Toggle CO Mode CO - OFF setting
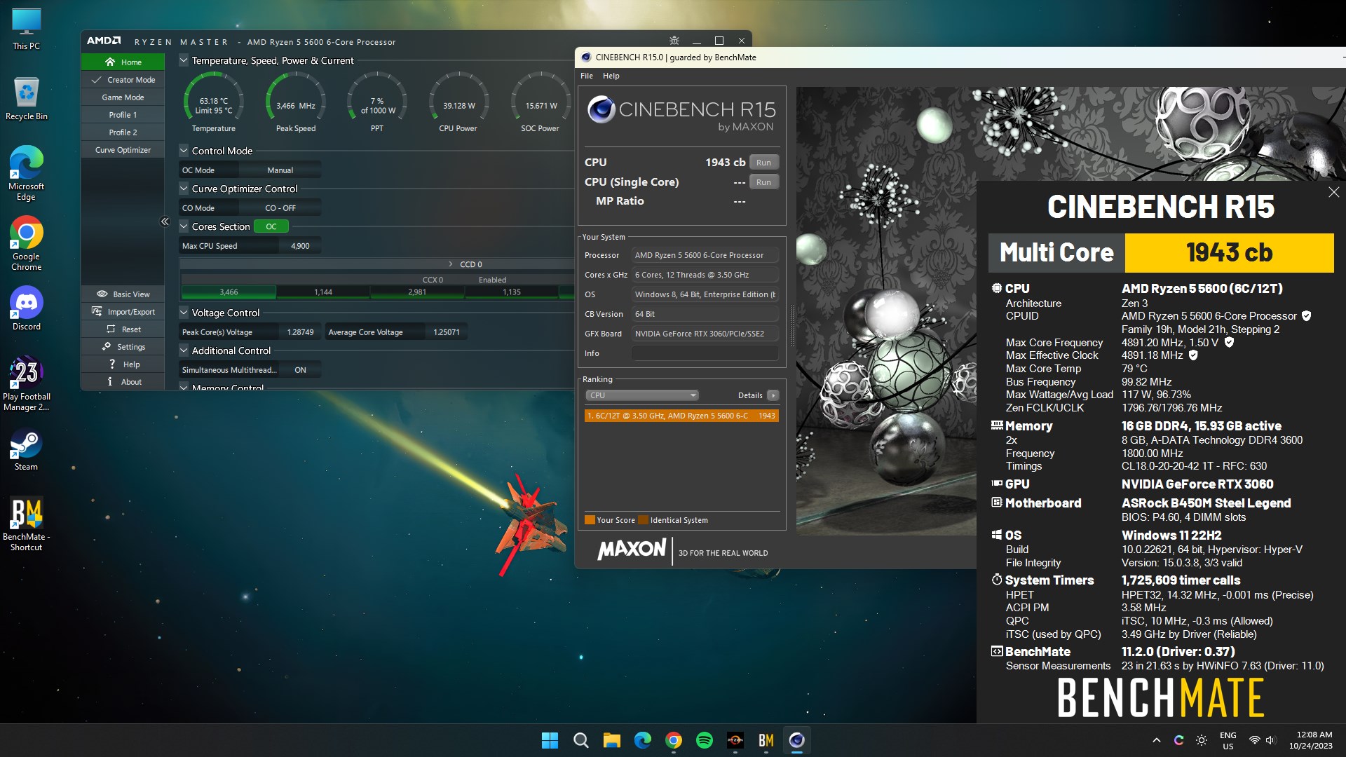 280,208
